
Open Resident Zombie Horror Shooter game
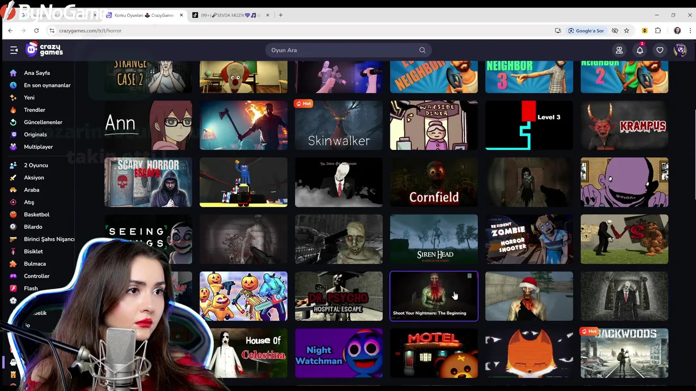[x=529, y=239]
